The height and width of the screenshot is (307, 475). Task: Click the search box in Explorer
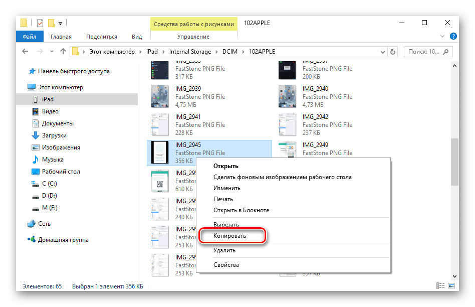429,52
